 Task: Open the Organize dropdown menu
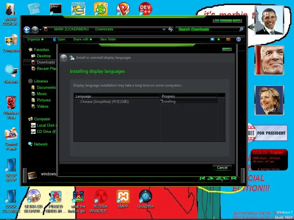[x=35, y=39]
